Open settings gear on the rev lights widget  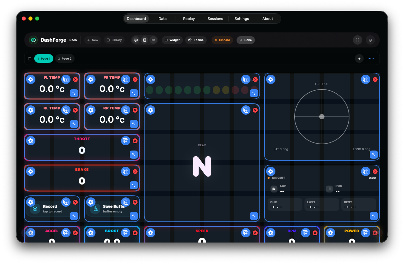coord(151,79)
